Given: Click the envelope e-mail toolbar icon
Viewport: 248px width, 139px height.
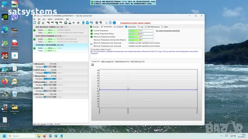Looking at the screenshot, I should (87, 23).
